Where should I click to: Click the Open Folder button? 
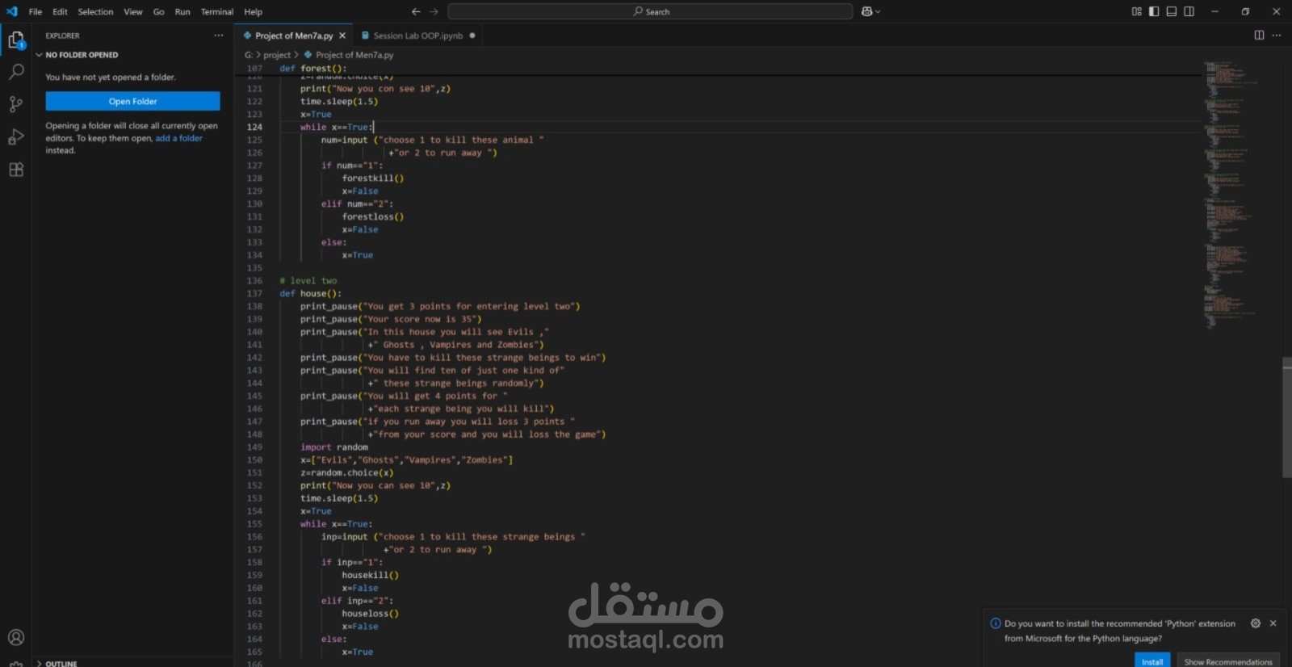point(132,101)
